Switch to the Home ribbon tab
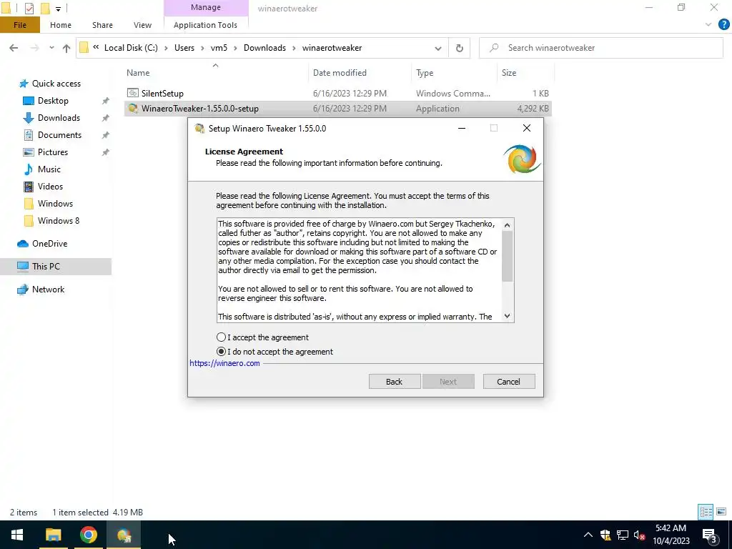Screen dimensions: 732x549 [x=61, y=25]
